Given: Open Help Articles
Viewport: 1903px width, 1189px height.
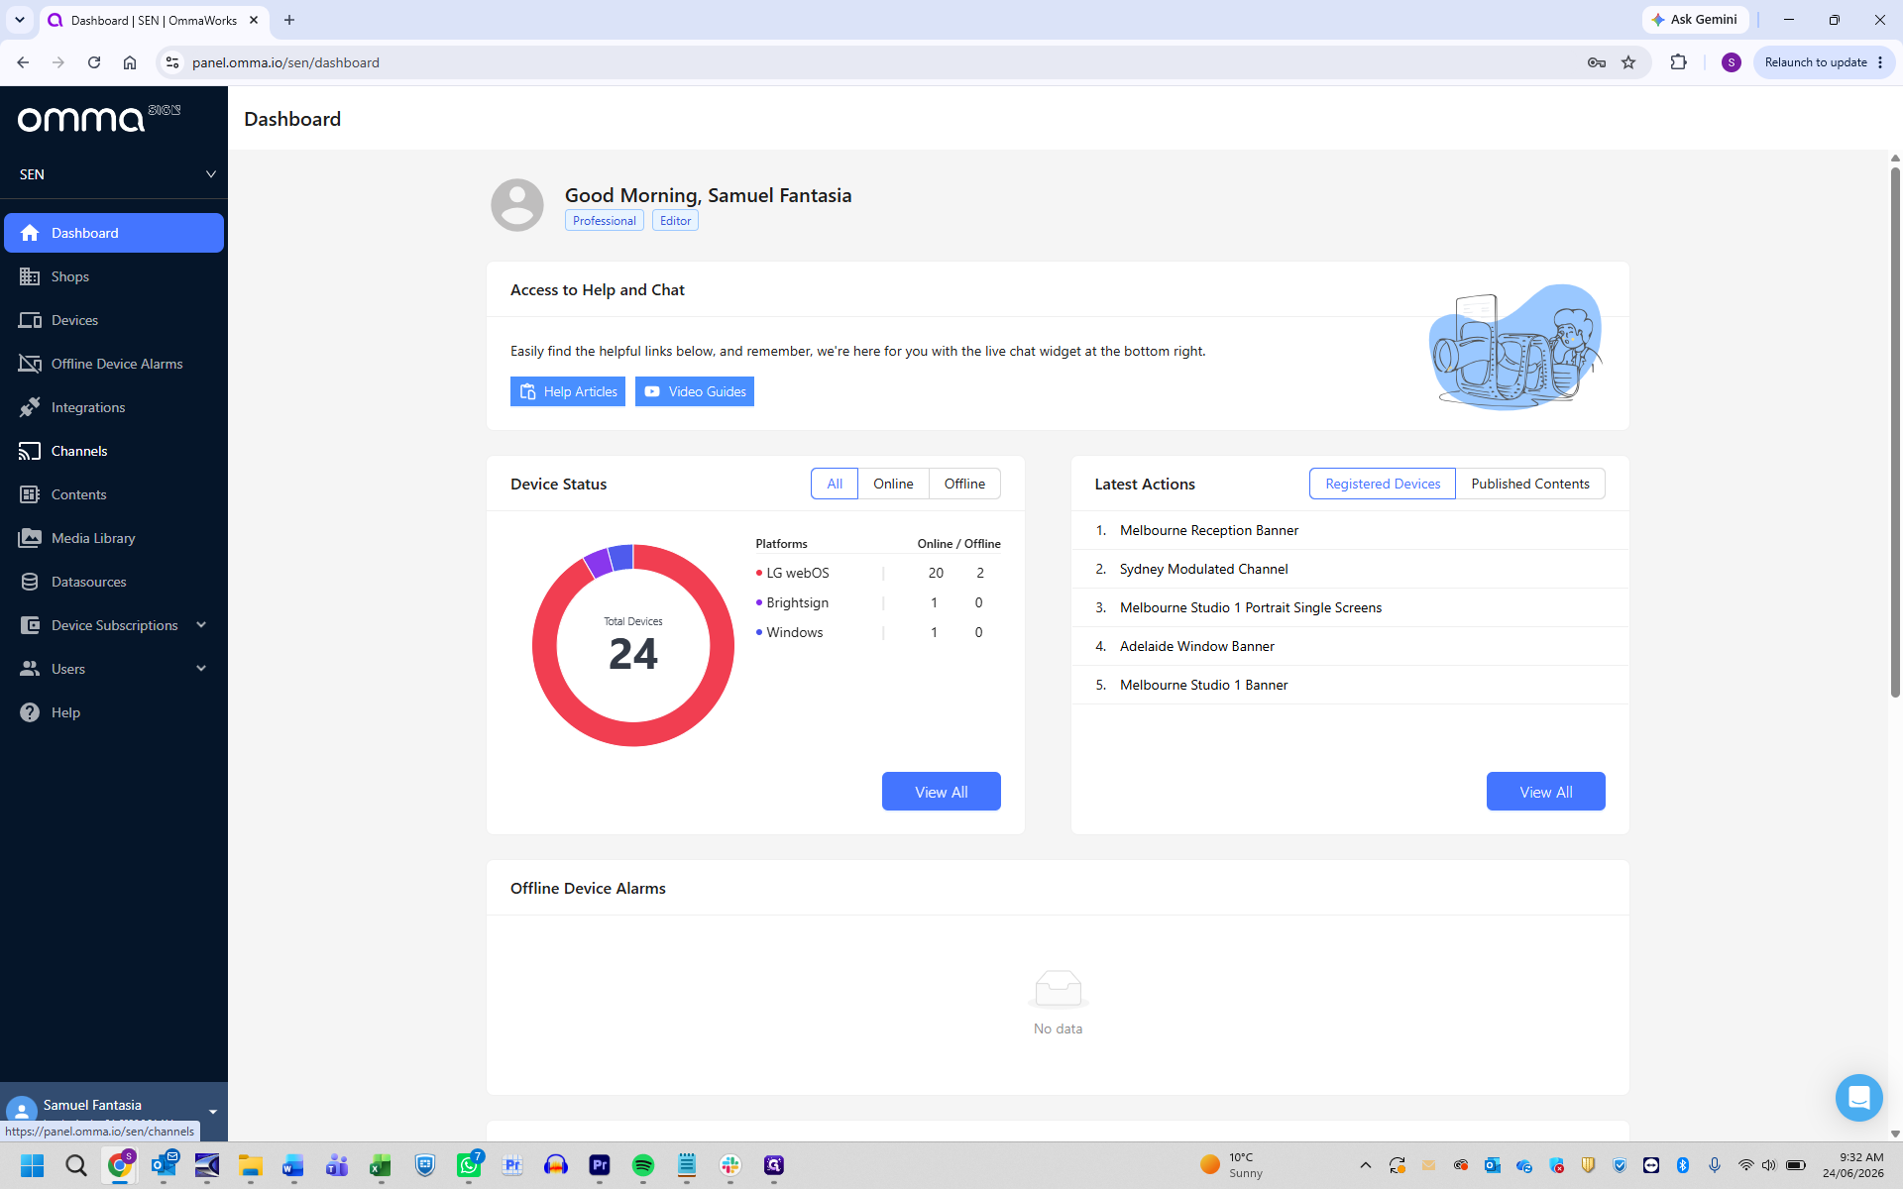Looking at the screenshot, I should [x=568, y=391].
